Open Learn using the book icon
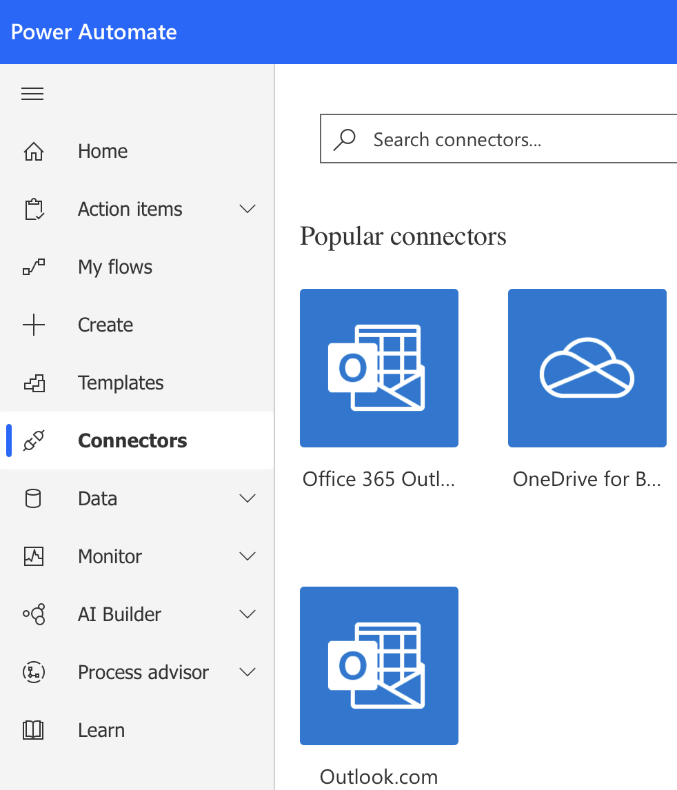This screenshot has width=677, height=790. 33,730
